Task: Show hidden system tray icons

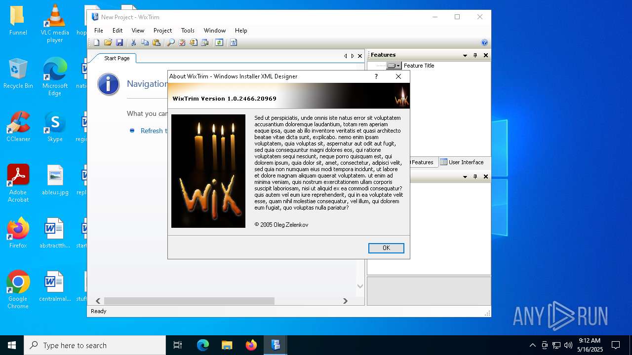Action: tap(532, 345)
